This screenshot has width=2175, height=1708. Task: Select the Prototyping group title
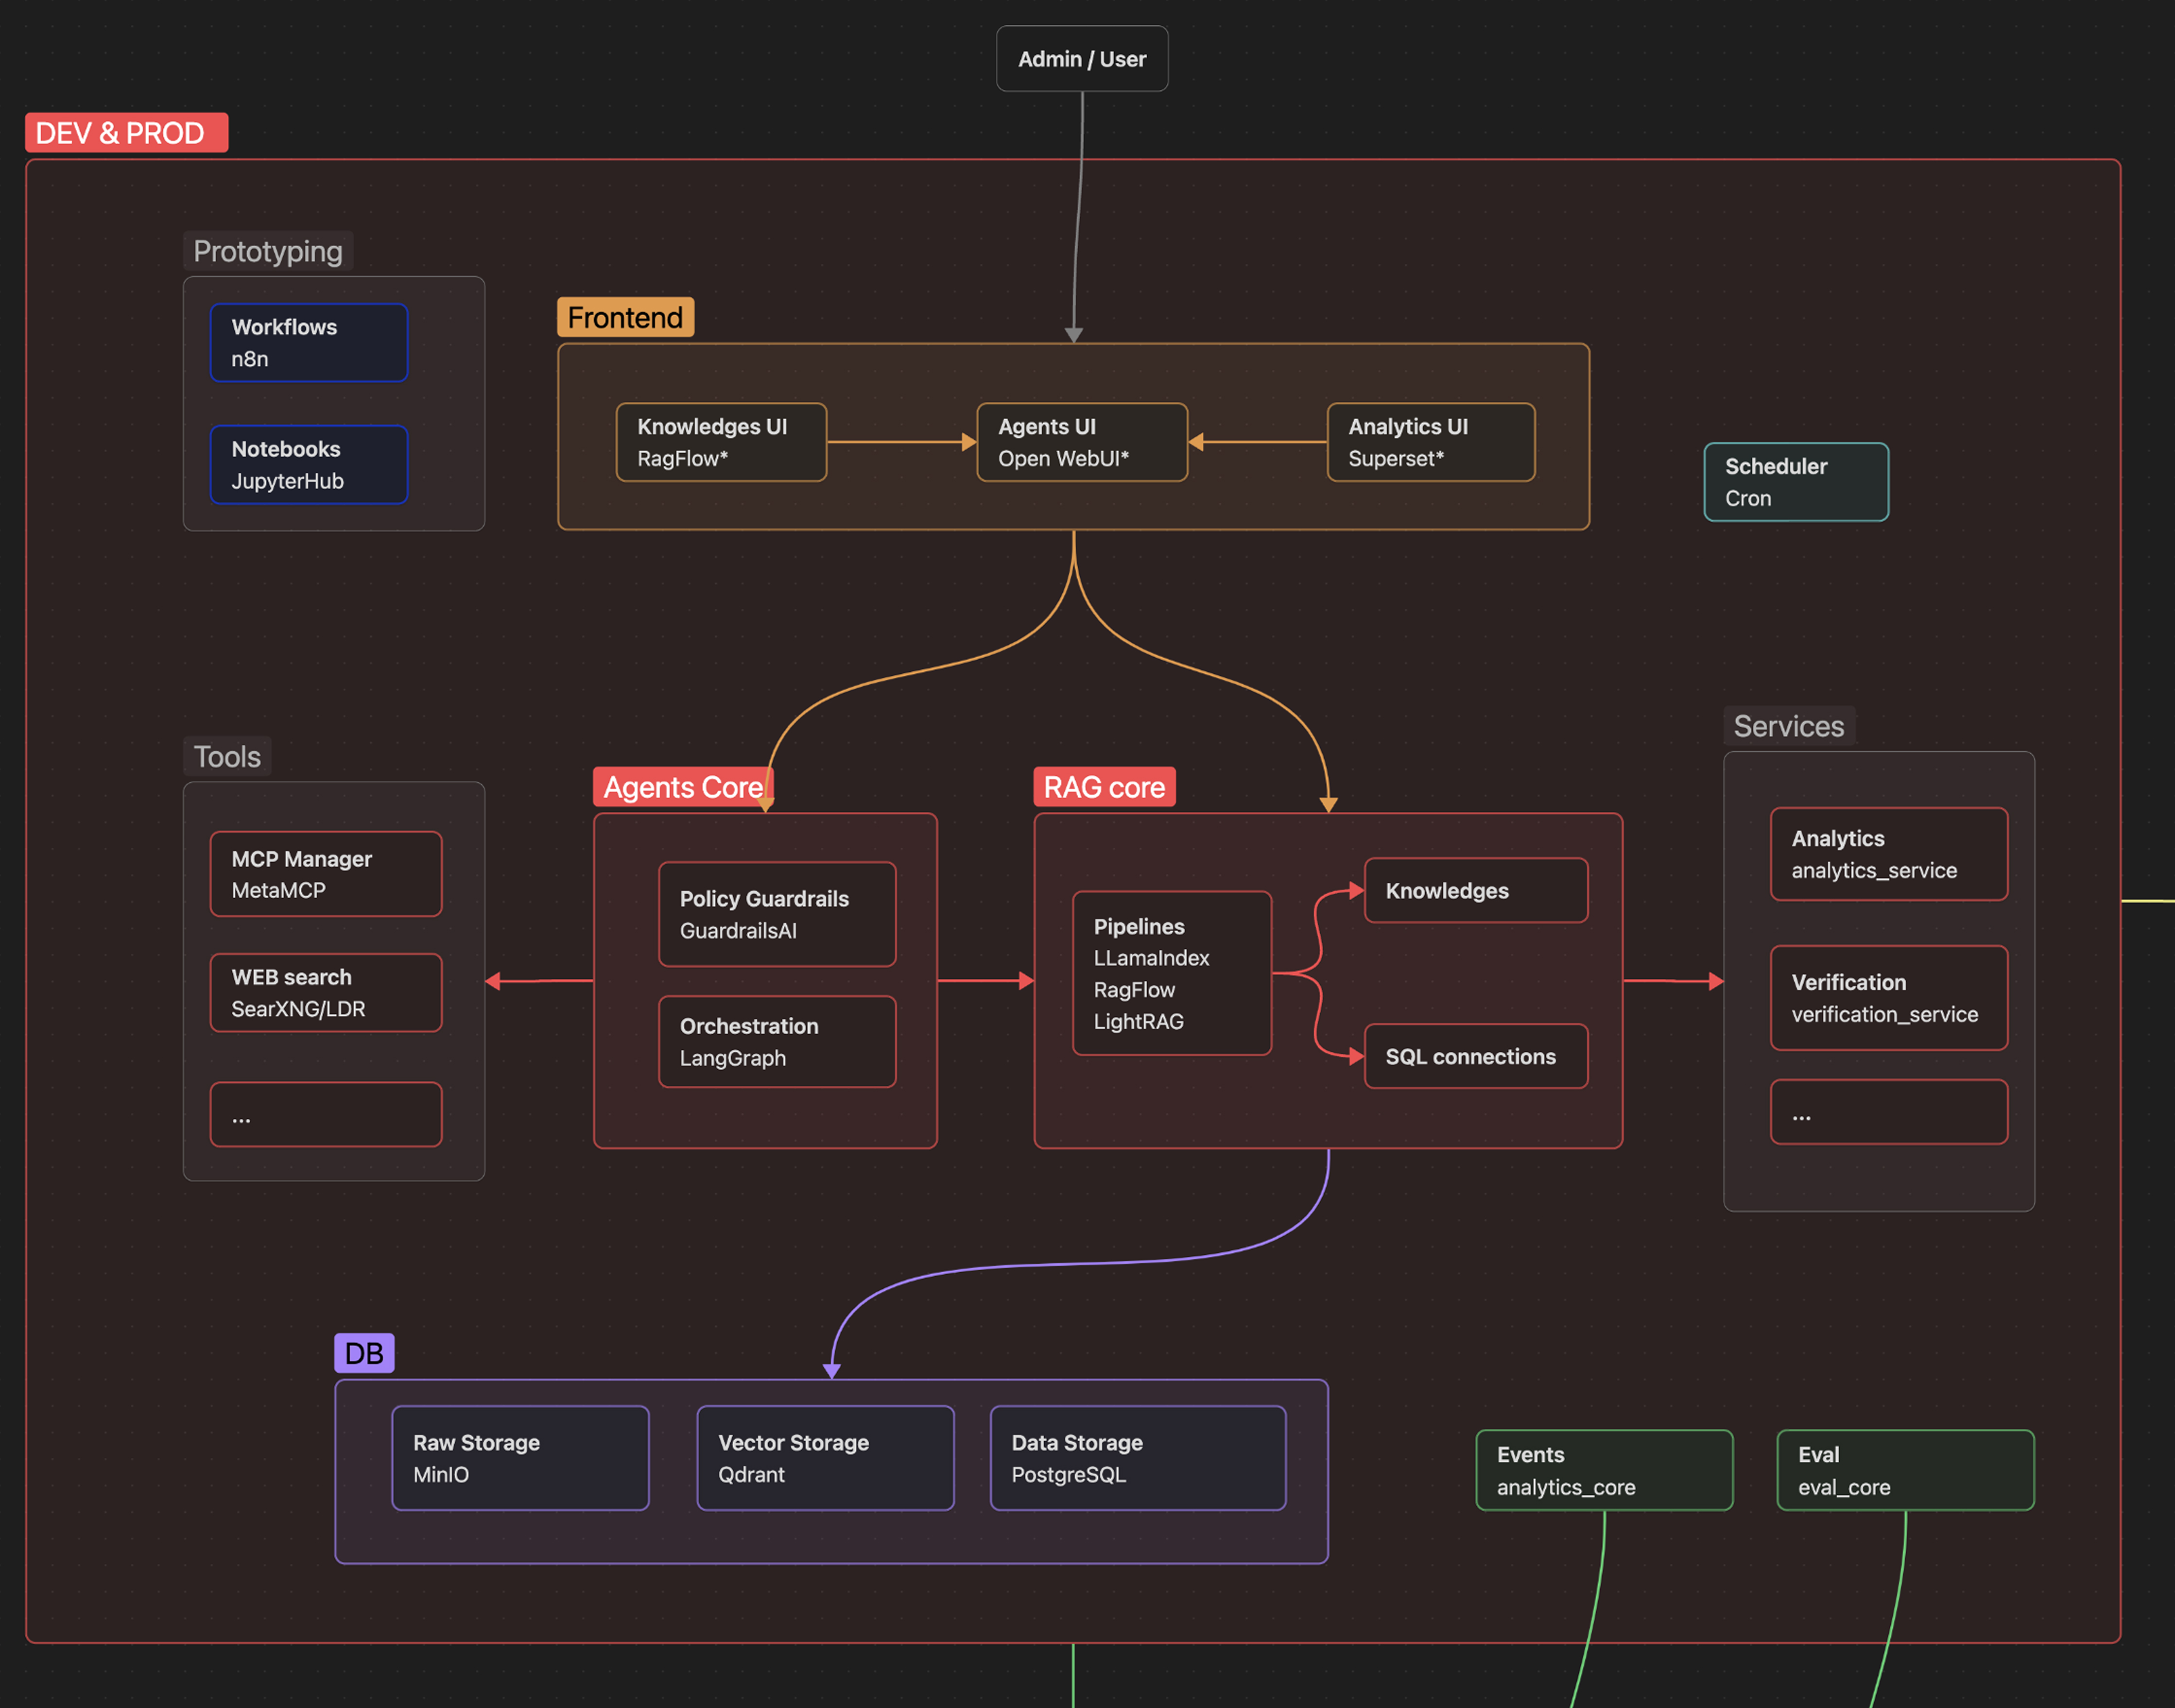click(x=267, y=251)
